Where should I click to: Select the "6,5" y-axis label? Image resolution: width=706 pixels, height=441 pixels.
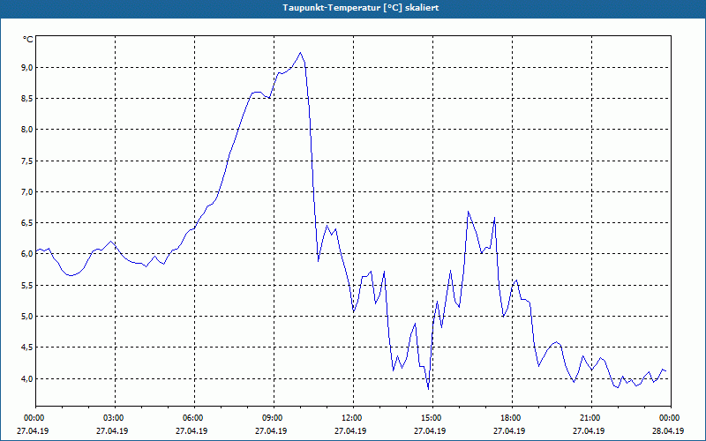coord(27,223)
